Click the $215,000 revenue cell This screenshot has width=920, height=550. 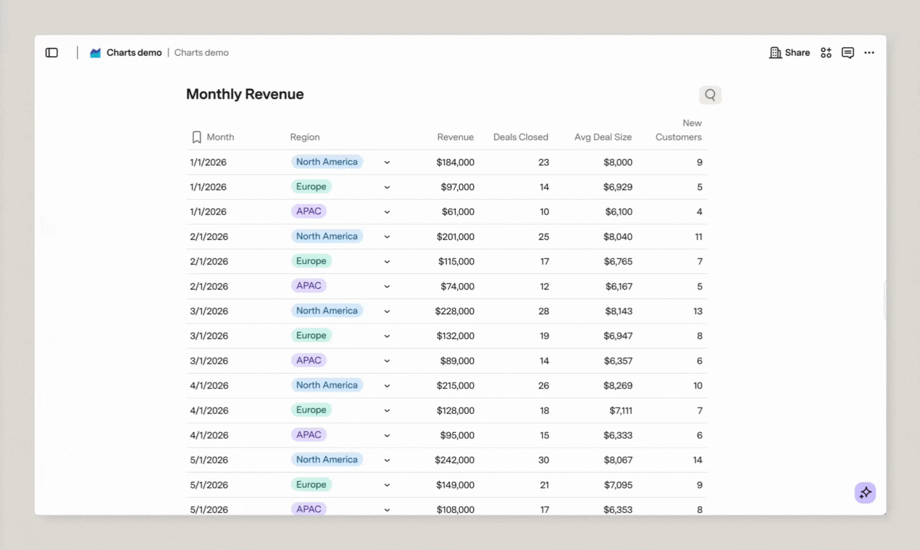pyautogui.click(x=455, y=386)
